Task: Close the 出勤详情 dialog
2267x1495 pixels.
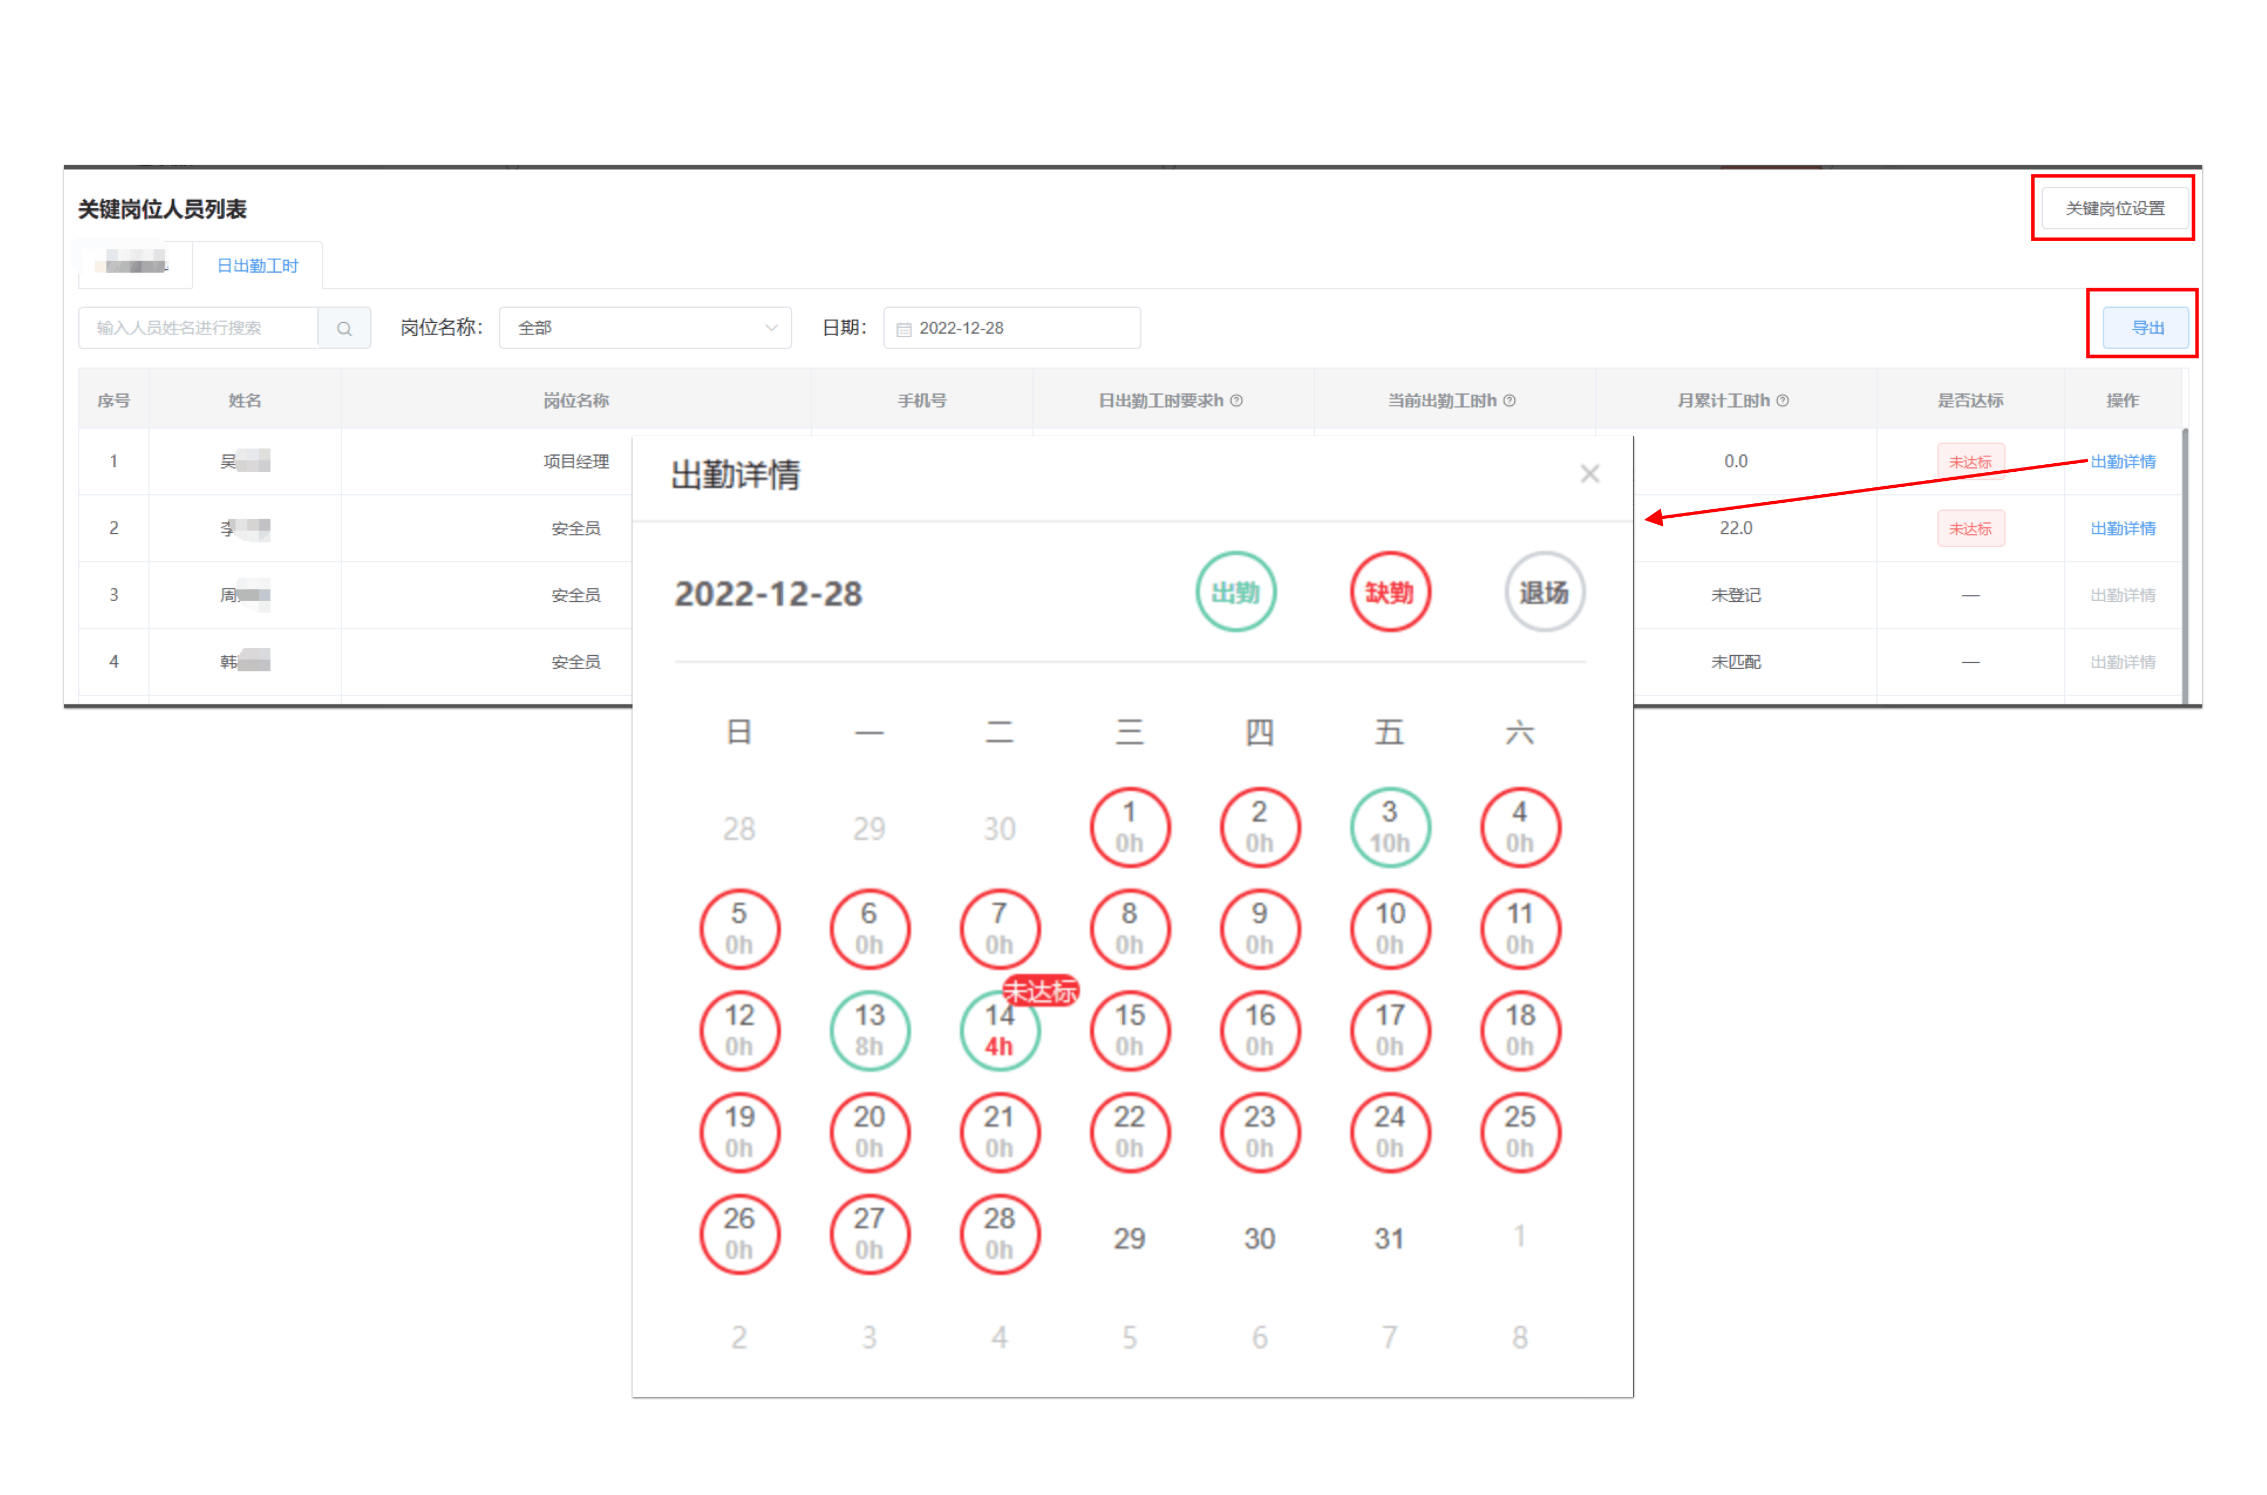Action: pos(1589,474)
